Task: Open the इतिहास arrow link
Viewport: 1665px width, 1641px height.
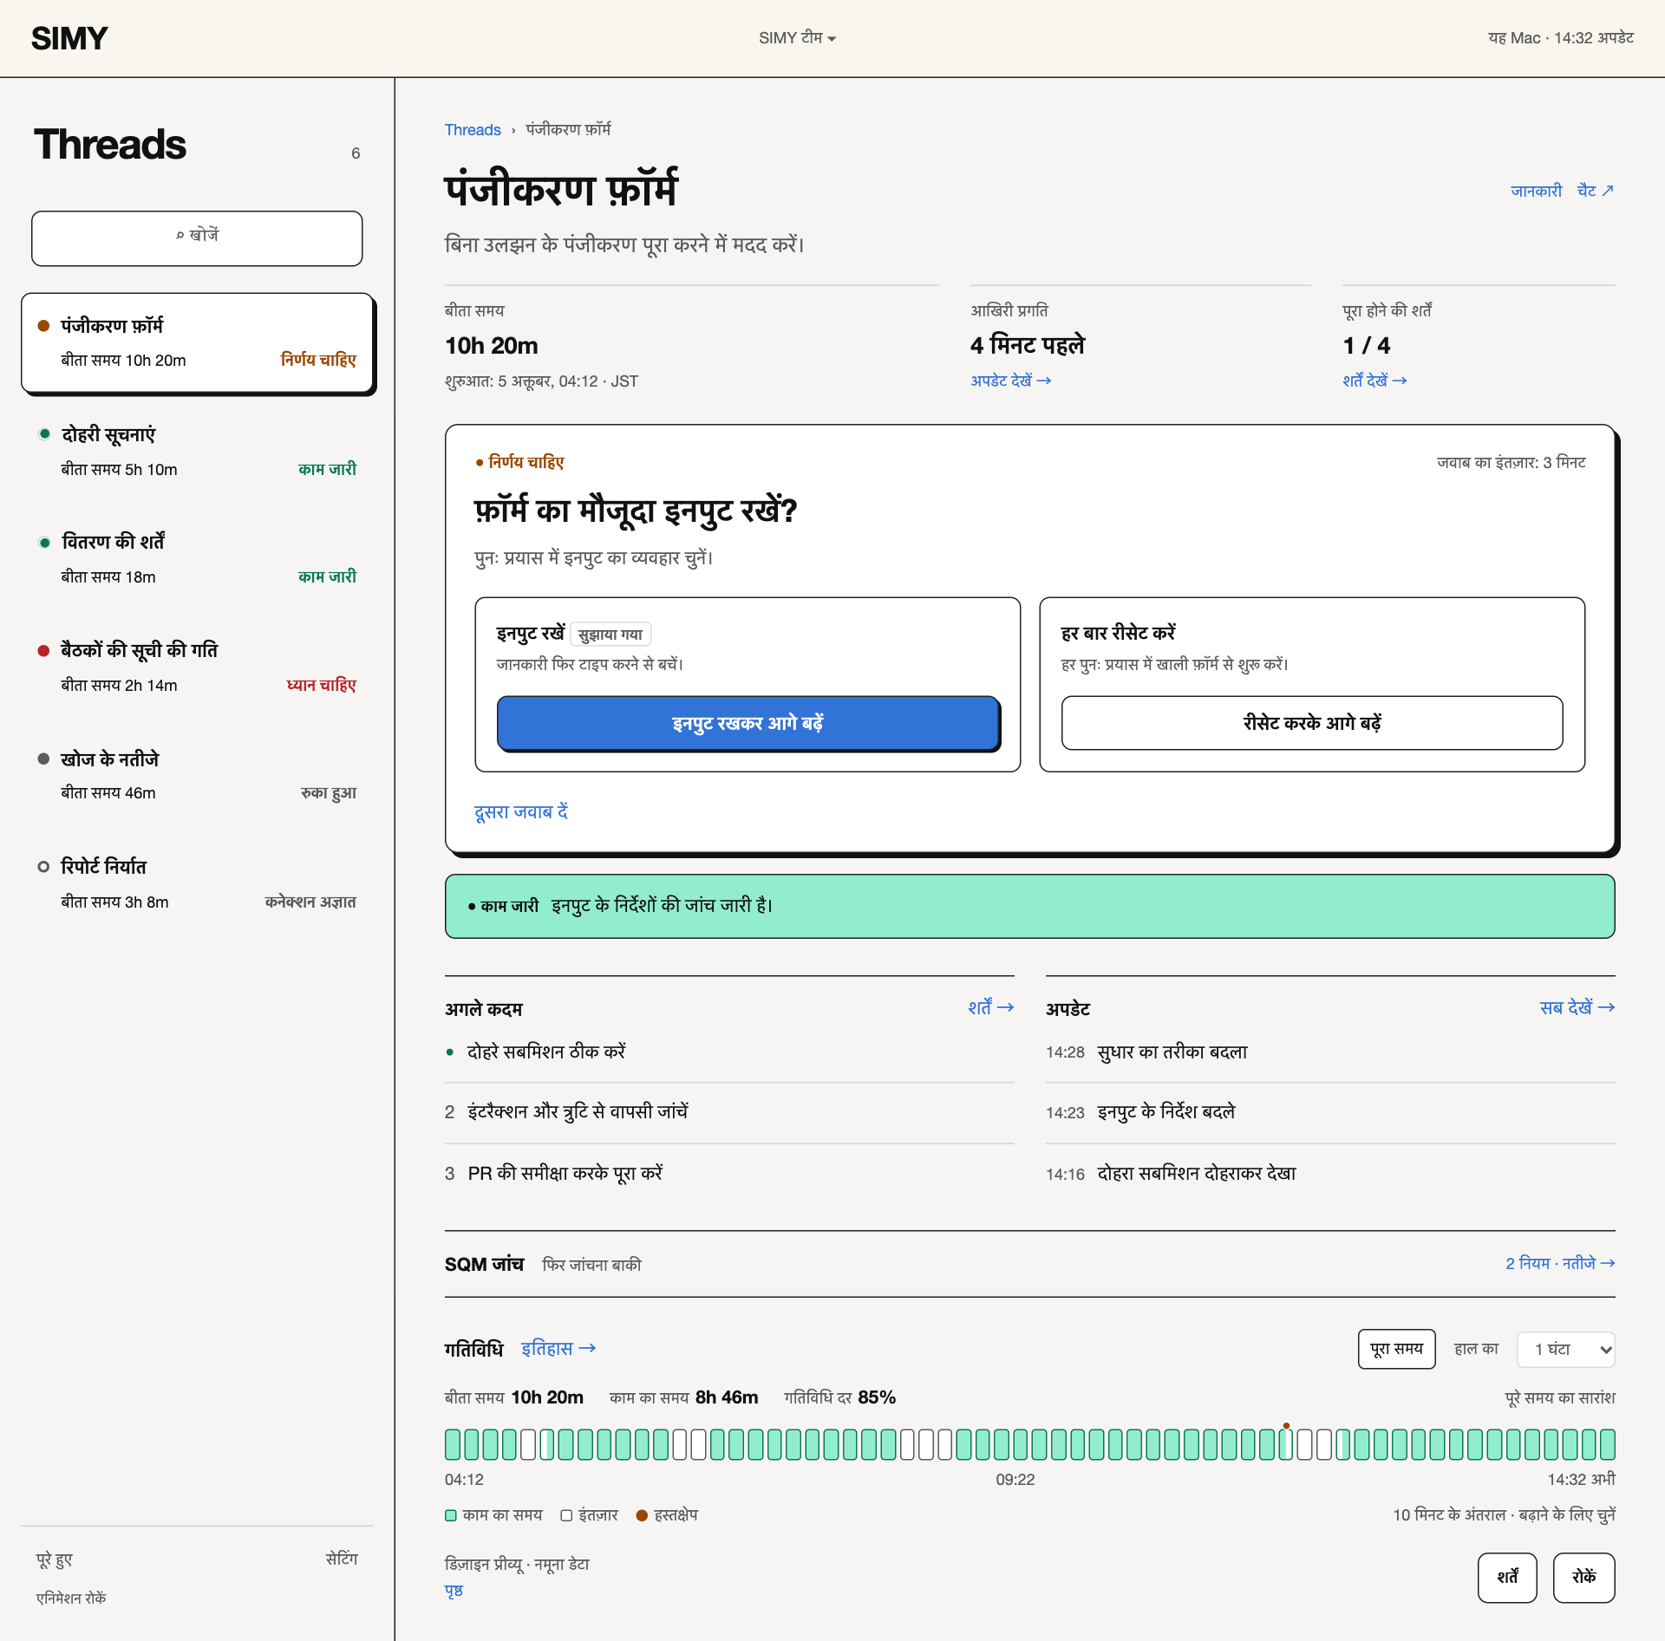Action: tap(558, 1349)
